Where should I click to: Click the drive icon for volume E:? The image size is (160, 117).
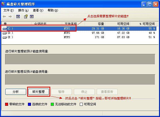point(5,37)
